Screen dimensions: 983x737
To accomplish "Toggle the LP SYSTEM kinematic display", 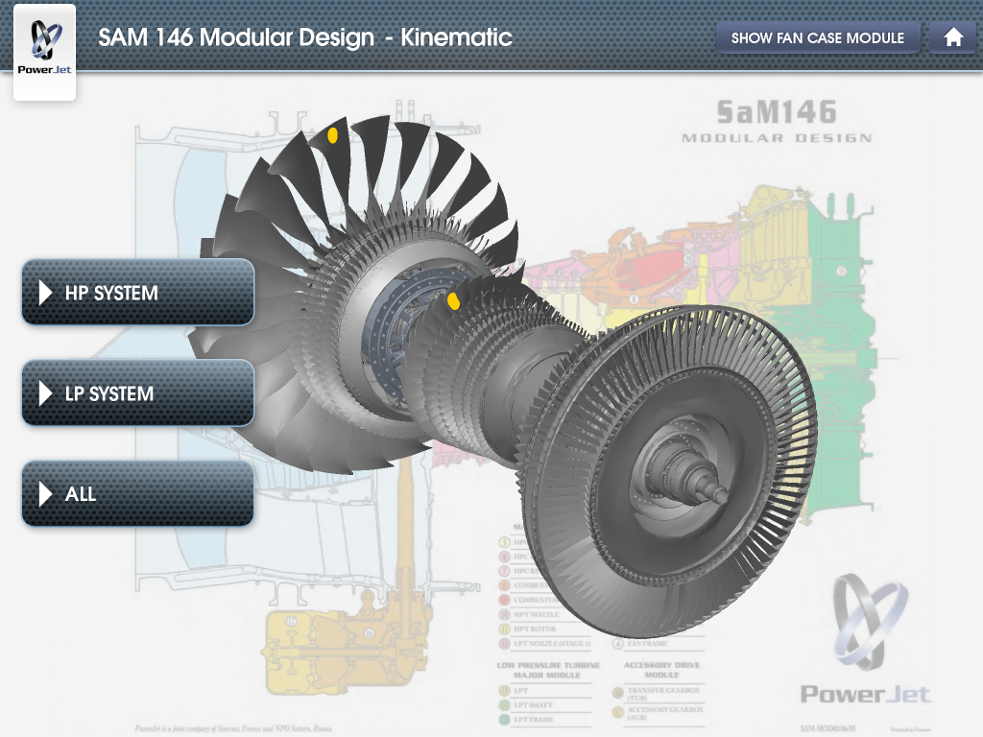I will point(137,392).
